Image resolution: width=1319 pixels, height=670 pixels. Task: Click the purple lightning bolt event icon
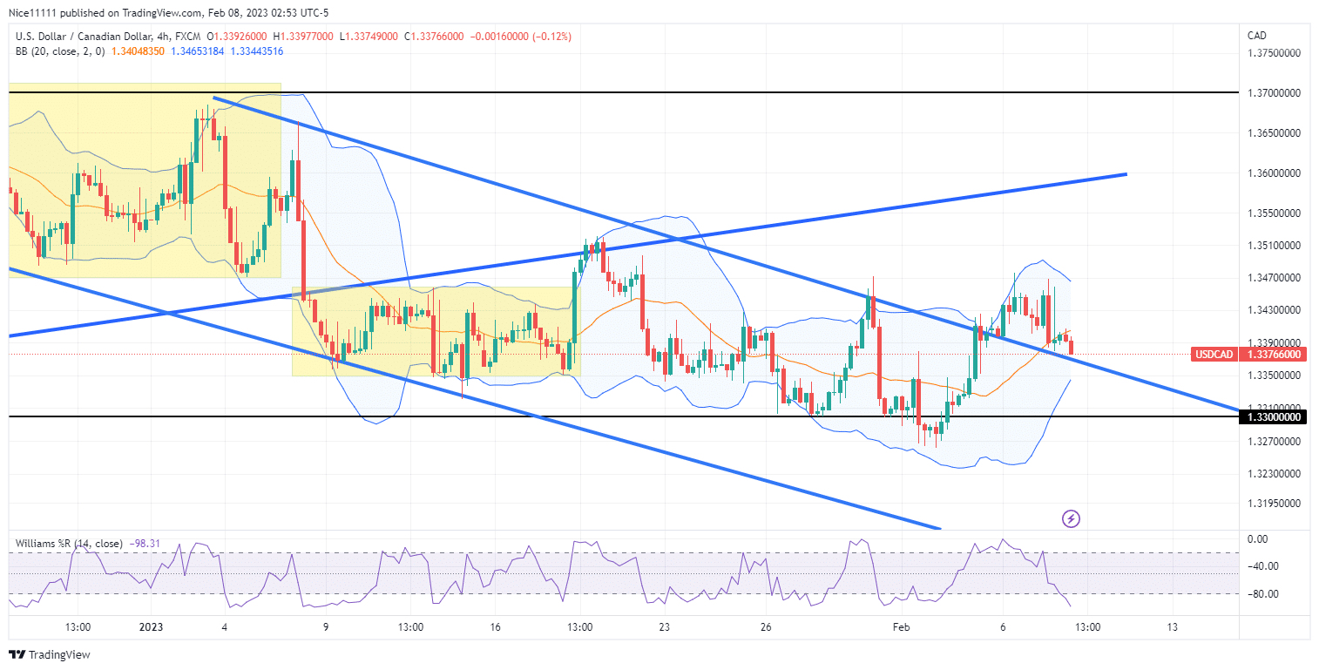pos(1072,519)
